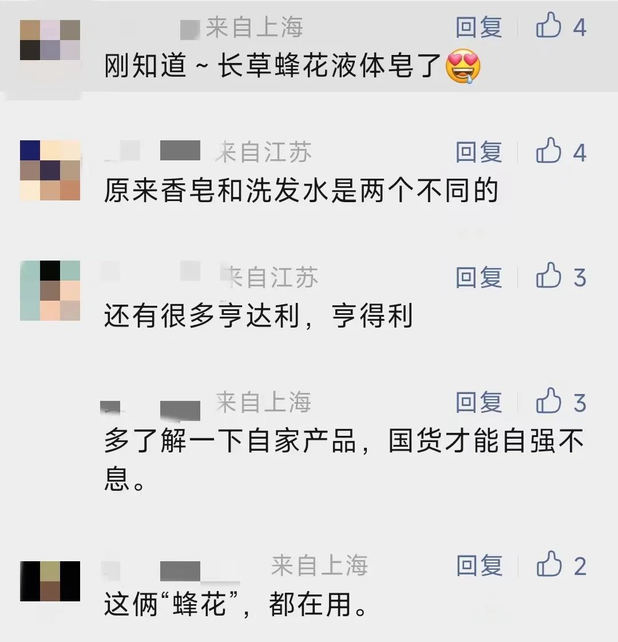Reply to the 还有很多亨达利 comment
This screenshot has width=618, height=642.
pos(479,278)
